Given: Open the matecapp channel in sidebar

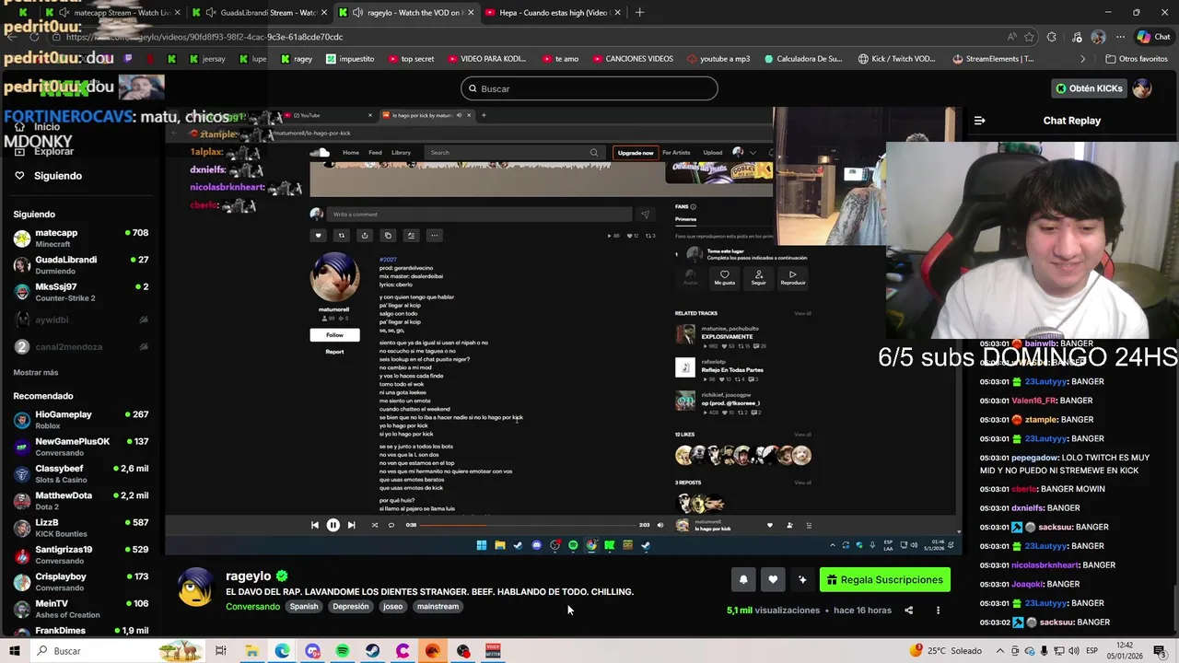Looking at the screenshot, I should coord(81,238).
